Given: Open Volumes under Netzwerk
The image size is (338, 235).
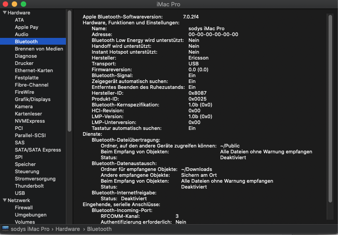Looking at the screenshot, I should click(x=25, y=222).
